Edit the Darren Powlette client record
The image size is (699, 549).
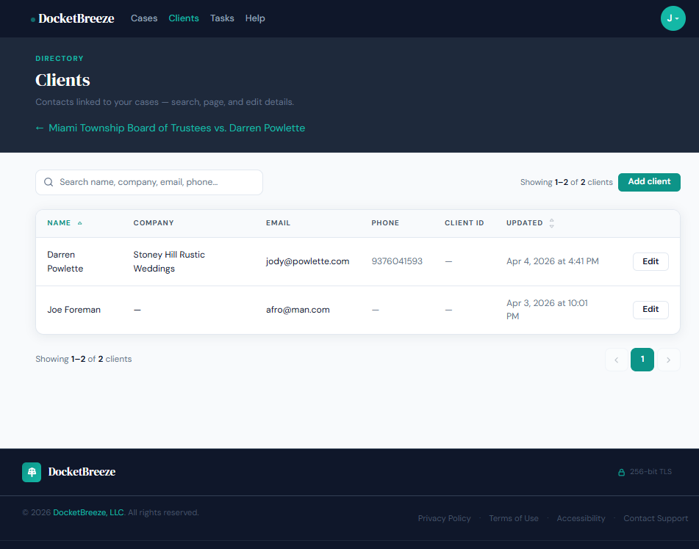(x=650, y=261)
